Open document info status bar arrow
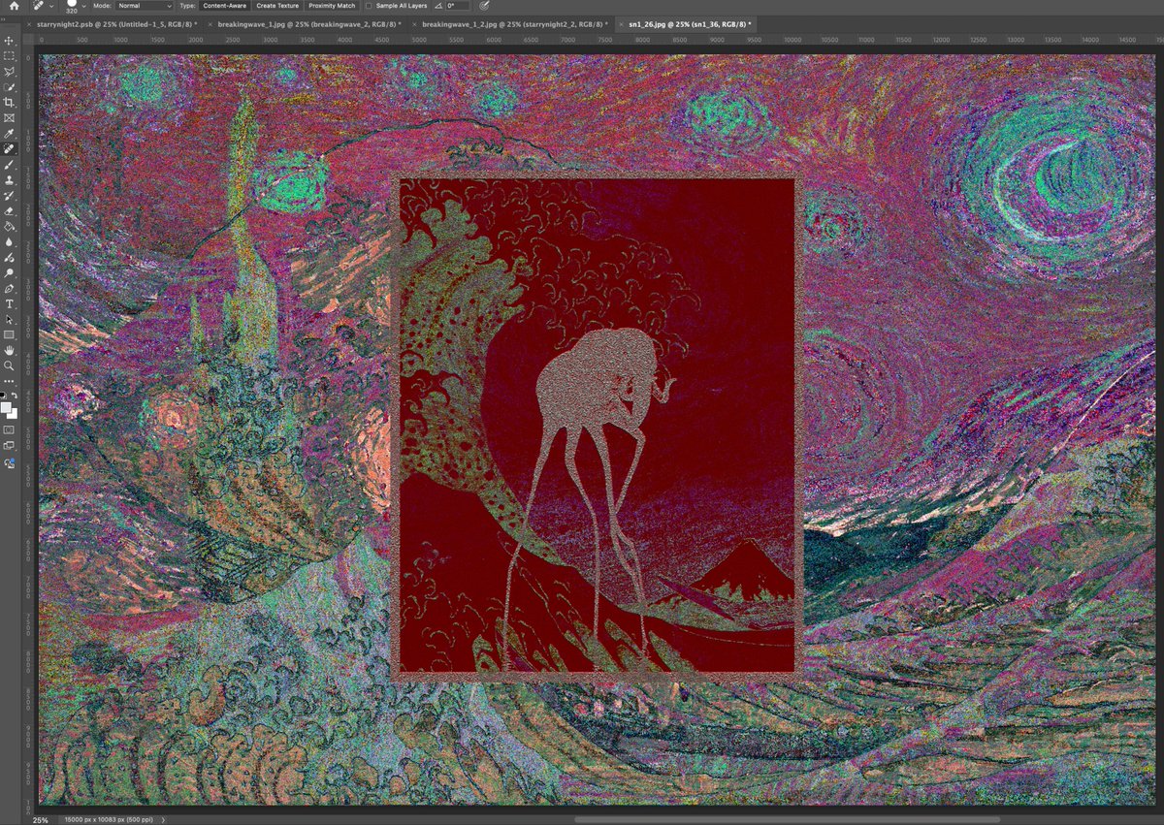The height and width of the screenshot is (825, 1164). click(x=164, y=819)
